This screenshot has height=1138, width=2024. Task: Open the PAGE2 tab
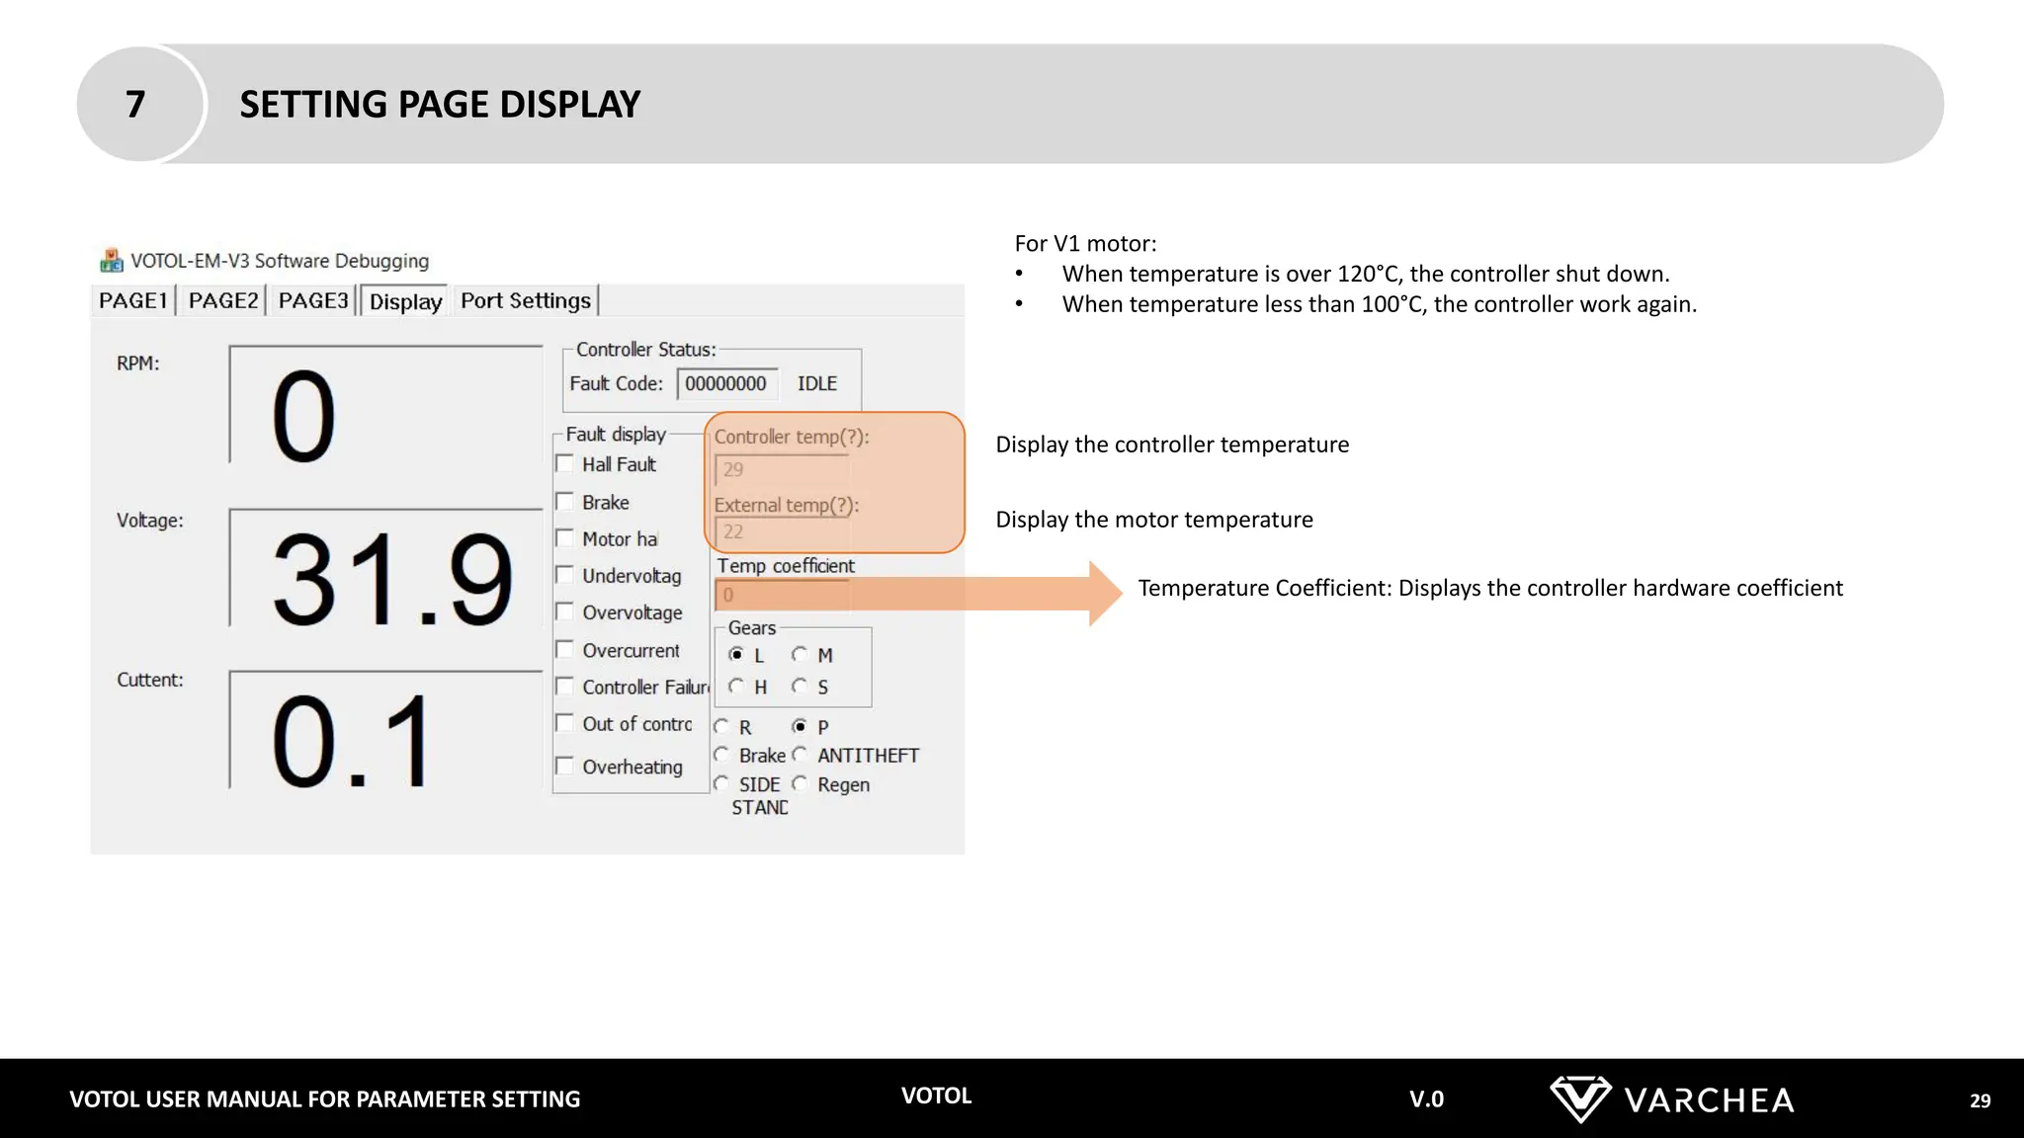tap(222, 300)
